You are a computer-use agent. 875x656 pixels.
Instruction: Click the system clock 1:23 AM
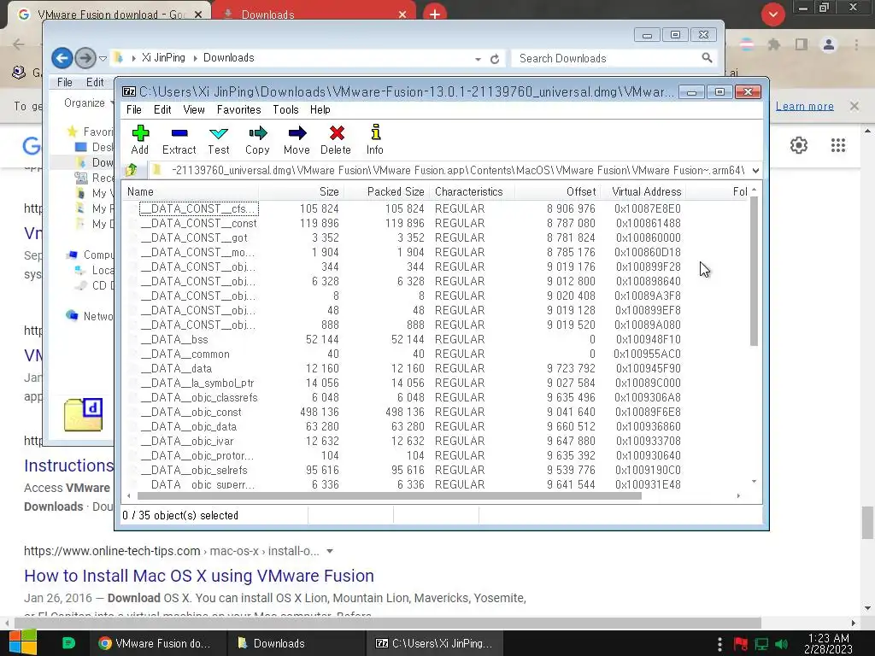(828, 637)
